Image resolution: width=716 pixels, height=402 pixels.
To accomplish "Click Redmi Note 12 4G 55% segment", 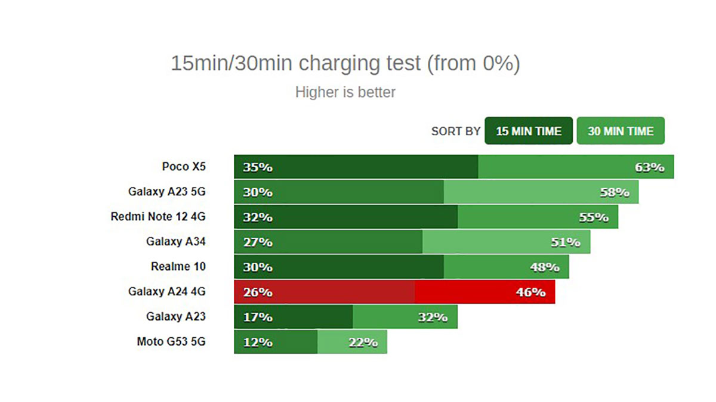I will pyautogui.click(x=538, y=217).
